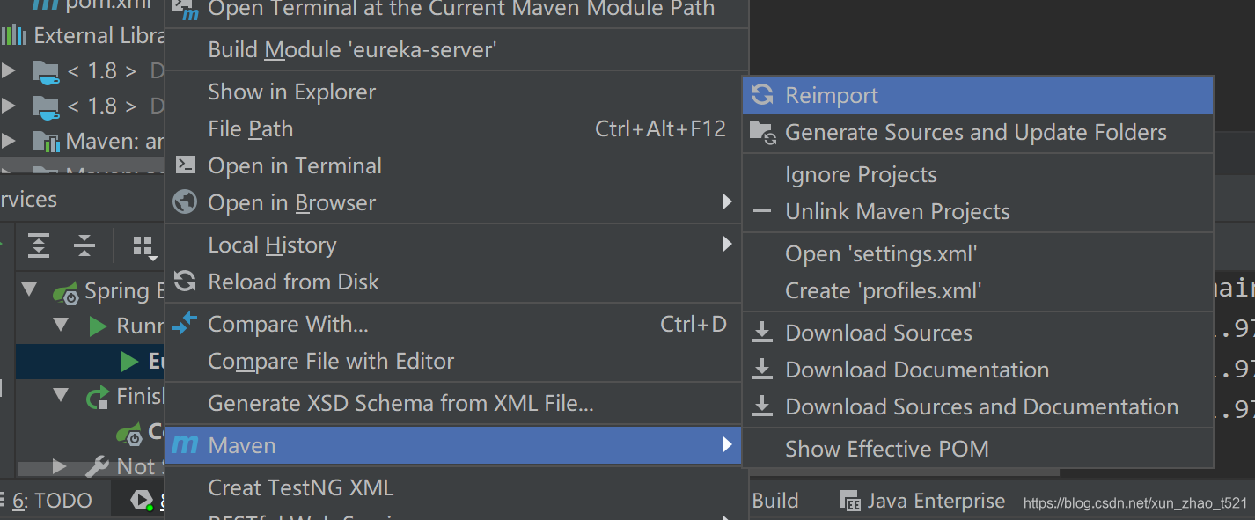The height and width of the screenshot is (520, 1255).
Task: Select Creat TestNG XML entry
Action: coord(453,487)
